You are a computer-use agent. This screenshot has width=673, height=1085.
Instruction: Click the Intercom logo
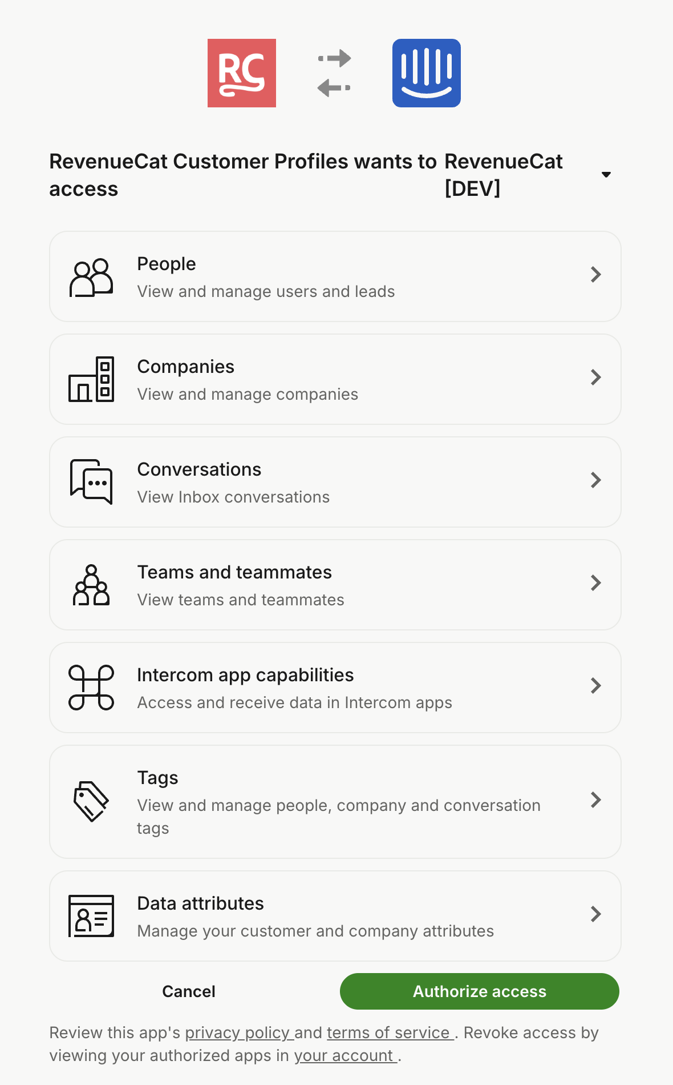(x=426, y=73)
